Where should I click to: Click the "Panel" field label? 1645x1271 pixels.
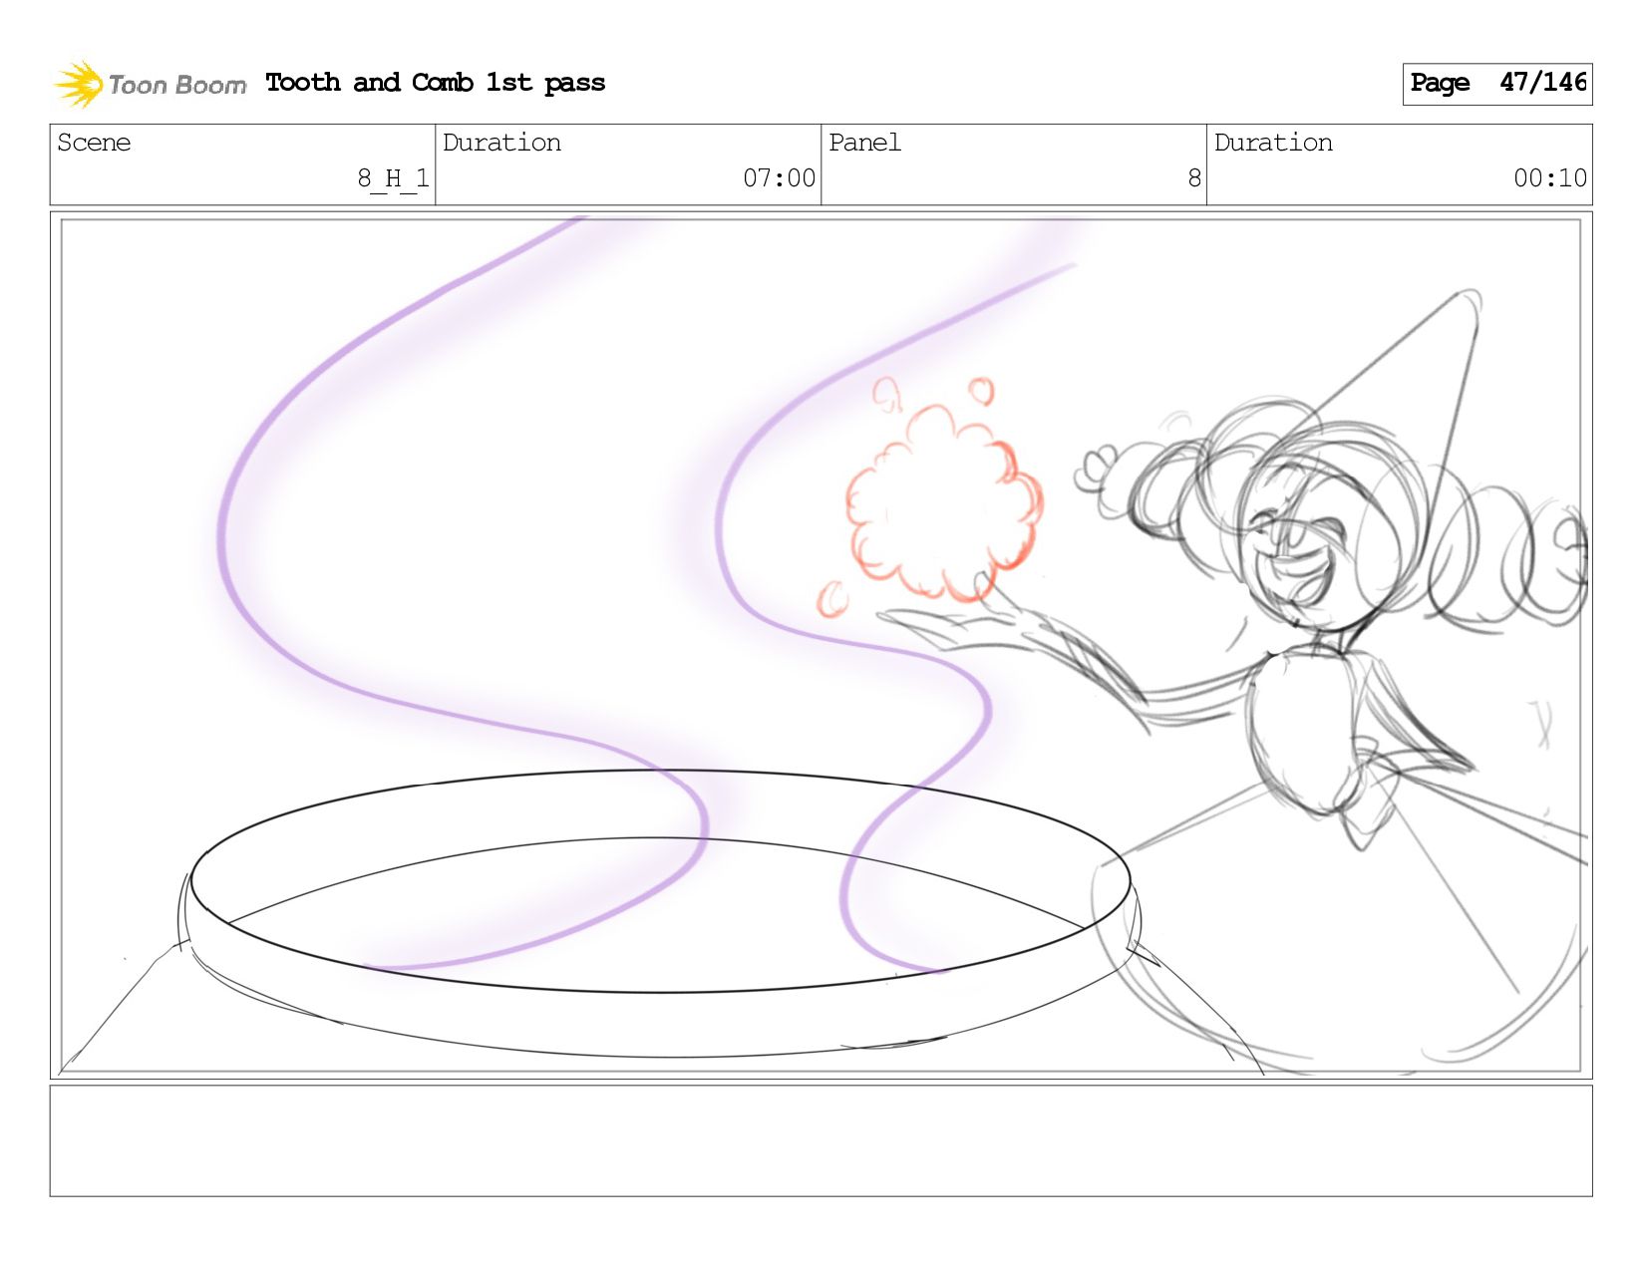pyautogui.click(x=864, y=143)
